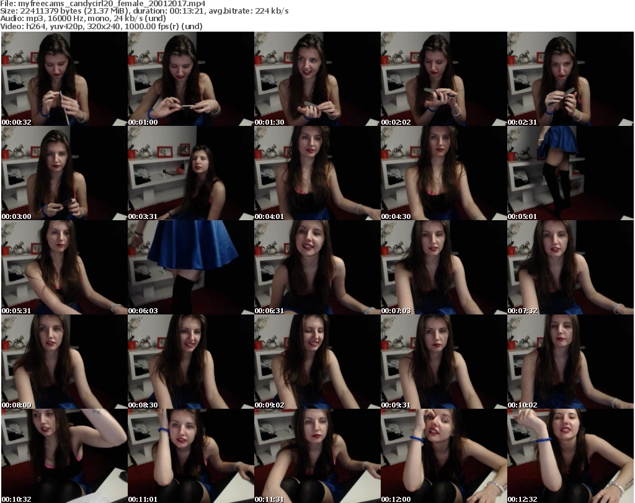Select the thumbnail at 00:03:00
The image size is (635, 503).
[x=64, y=173]
